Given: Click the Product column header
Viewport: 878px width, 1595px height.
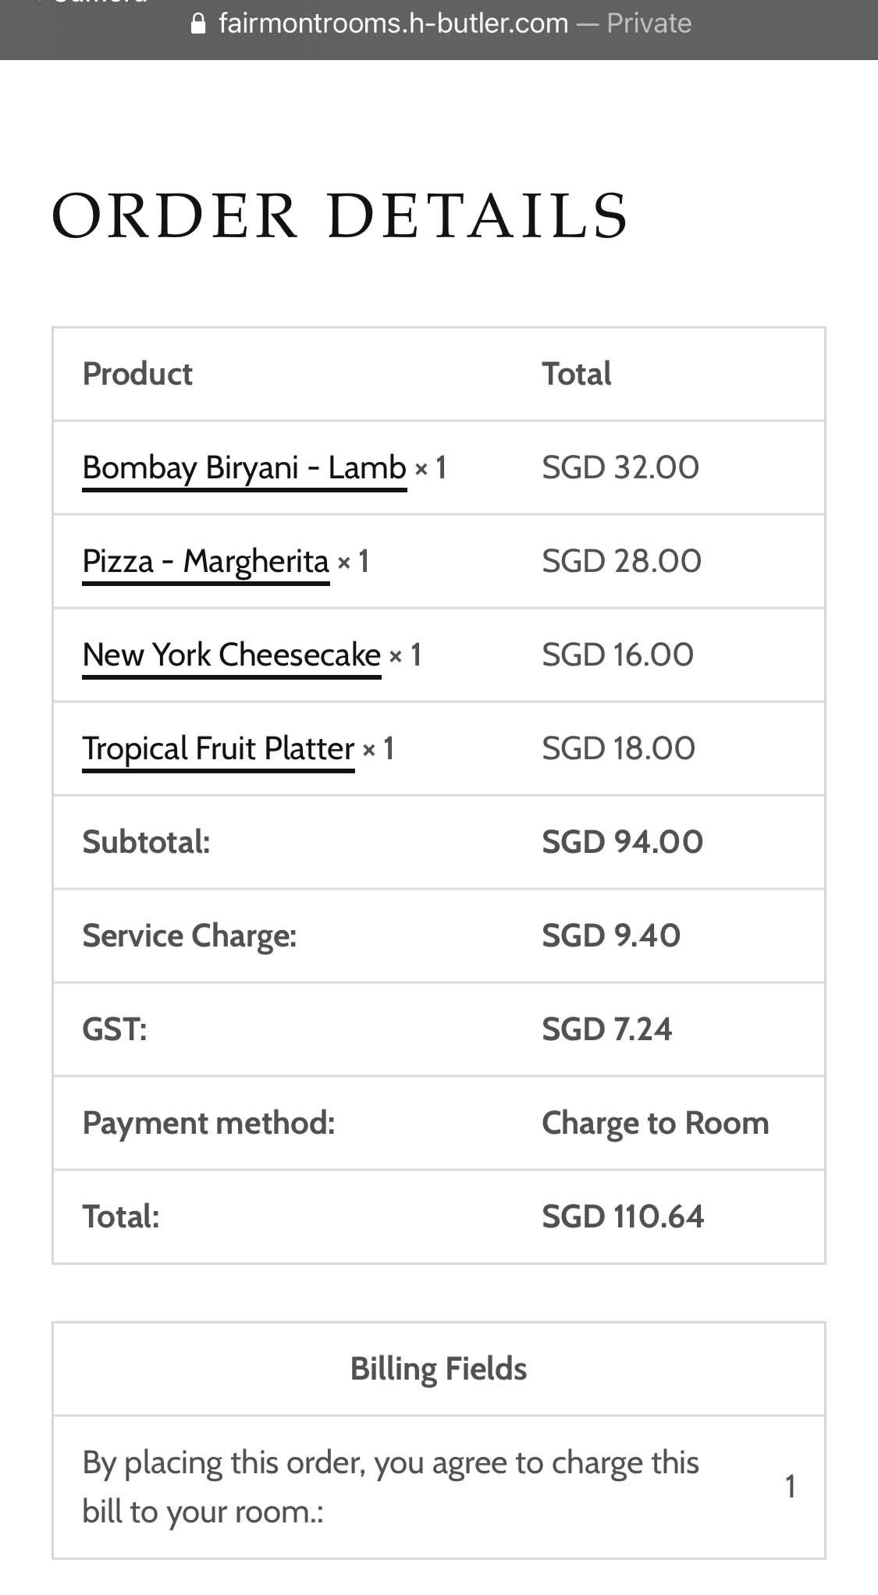Looking at the screenshot, I should coord(137,374).
